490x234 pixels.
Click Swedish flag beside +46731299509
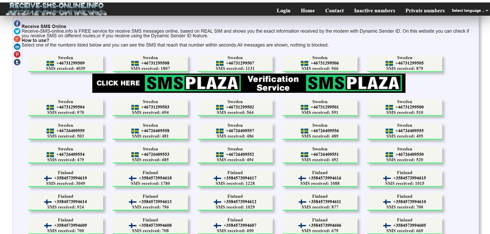click(50, 63)
